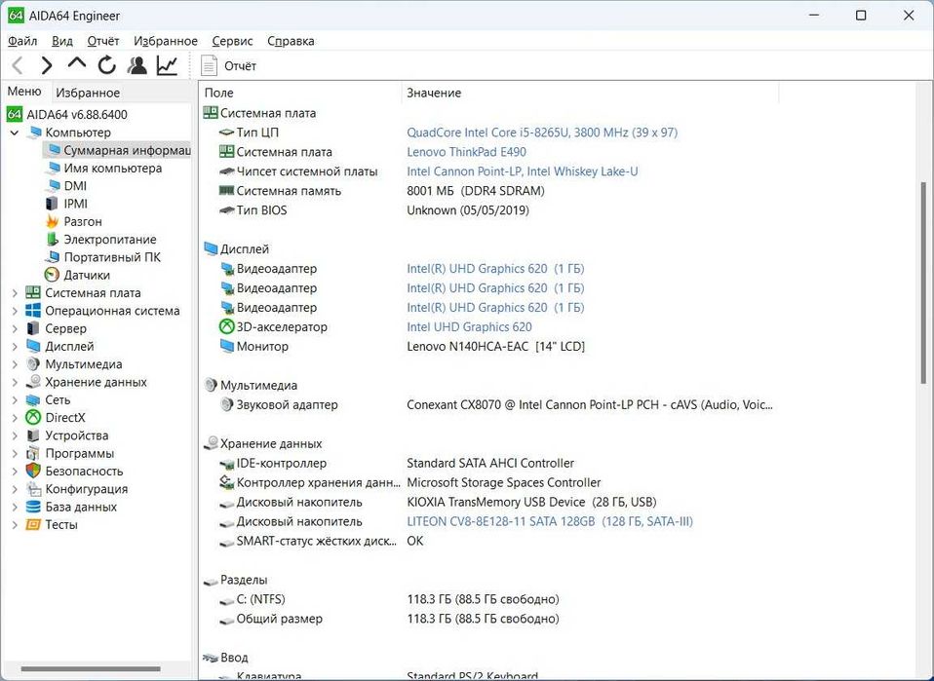Select the Звуковой адаптер row

(488, 404)
